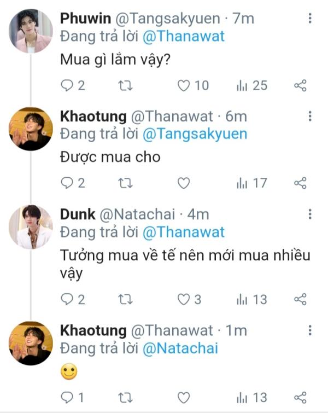Share Phuwin's tweet
This screenshot has width=328, height=413.
click(300, 85)
